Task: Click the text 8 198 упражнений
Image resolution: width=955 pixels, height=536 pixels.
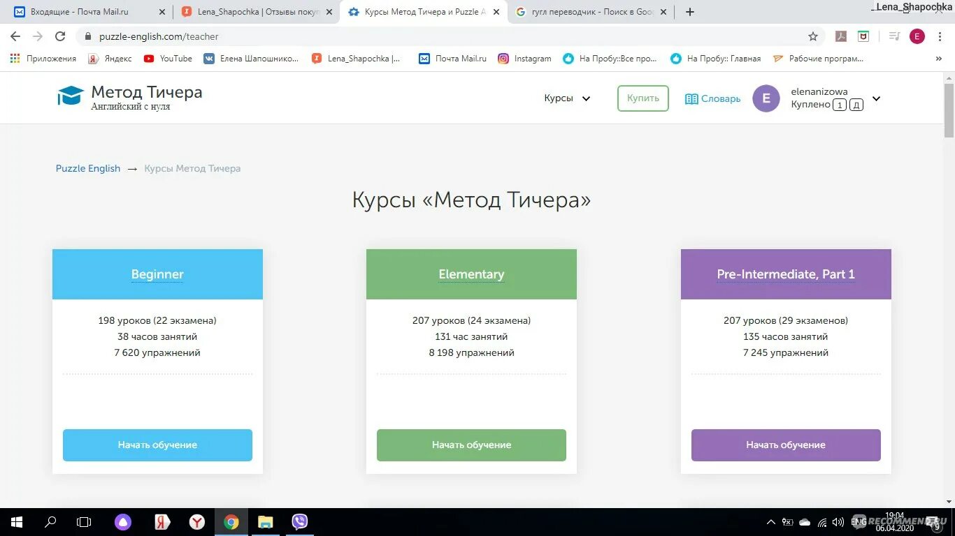Action: point(471,352)
